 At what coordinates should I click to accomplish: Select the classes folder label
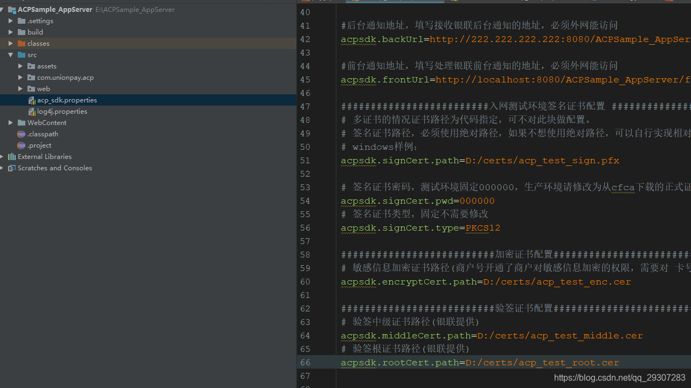point(38,44)
